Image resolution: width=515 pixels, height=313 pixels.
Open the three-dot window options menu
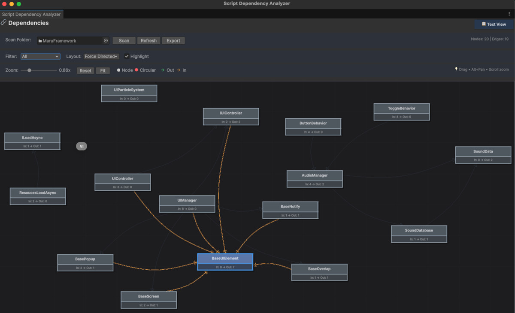point(509,14)
